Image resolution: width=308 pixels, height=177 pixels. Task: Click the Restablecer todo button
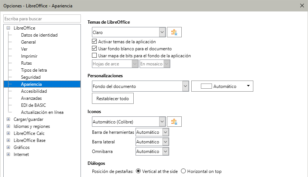(x=113, y=99)
